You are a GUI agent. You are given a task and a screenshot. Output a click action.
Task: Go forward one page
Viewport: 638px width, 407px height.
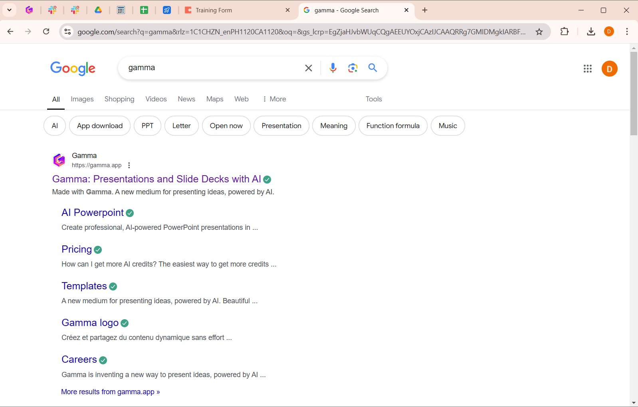(28, 32)
